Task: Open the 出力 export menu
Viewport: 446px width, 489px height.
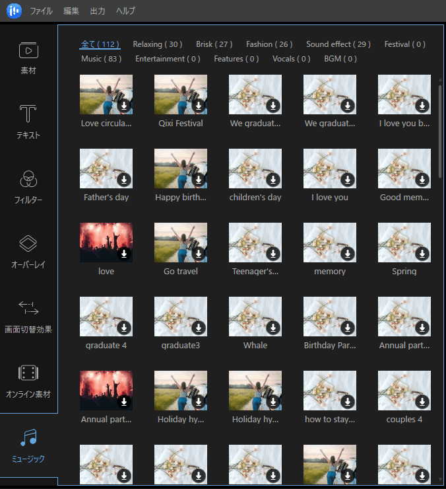Action: [98, 11]
